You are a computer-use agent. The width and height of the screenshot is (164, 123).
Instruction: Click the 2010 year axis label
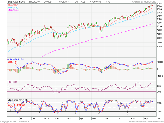coord(46,118)
